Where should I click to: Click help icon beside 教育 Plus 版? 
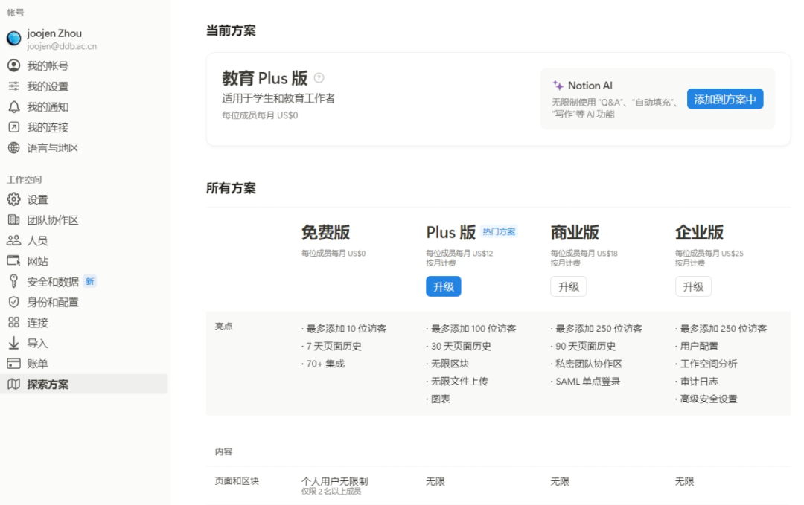pos(319,78)
